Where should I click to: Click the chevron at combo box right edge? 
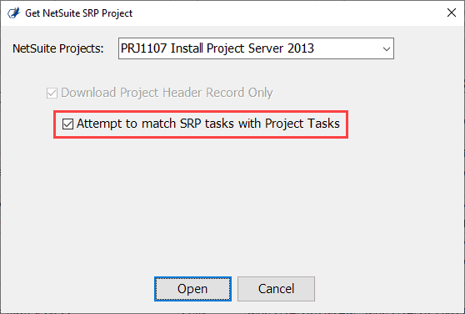coord(386,48)
